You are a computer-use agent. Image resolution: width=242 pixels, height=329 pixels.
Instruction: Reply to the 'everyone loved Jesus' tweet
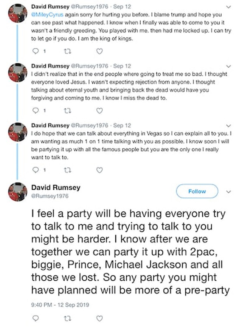(36, 111)
